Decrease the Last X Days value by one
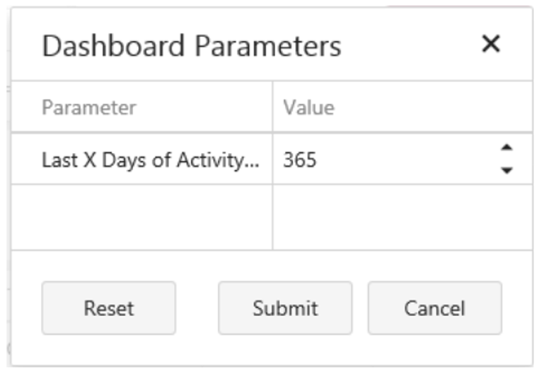This screenshot has height=374, width=549. (x=506, y=171)
